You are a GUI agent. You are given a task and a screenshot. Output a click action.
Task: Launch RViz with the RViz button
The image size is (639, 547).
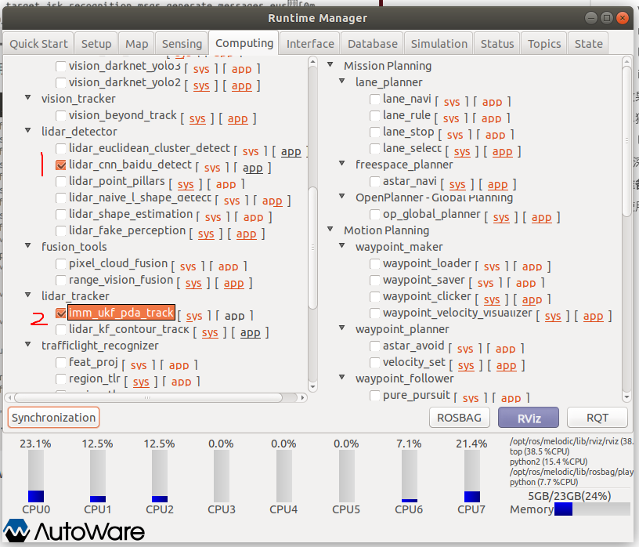coord(529,417)
